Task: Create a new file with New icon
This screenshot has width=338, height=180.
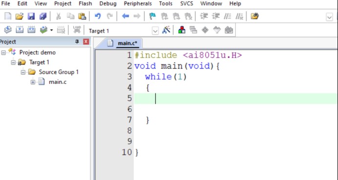Action: 8,16
